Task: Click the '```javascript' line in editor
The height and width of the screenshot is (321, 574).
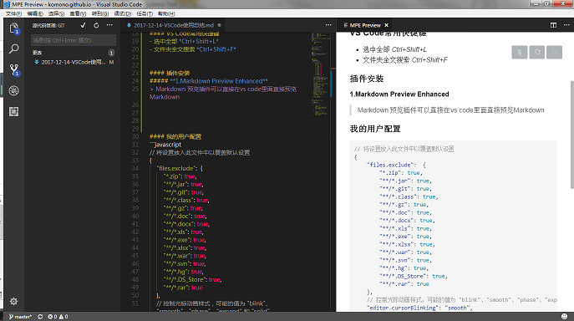Action: (x=165, y=145)
